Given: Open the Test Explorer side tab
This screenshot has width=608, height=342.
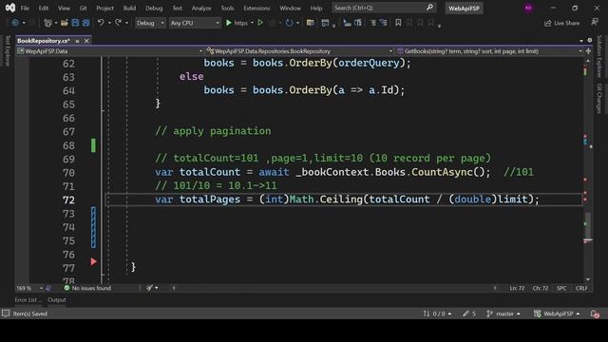Looking at the screenshot, I should 7,50.
